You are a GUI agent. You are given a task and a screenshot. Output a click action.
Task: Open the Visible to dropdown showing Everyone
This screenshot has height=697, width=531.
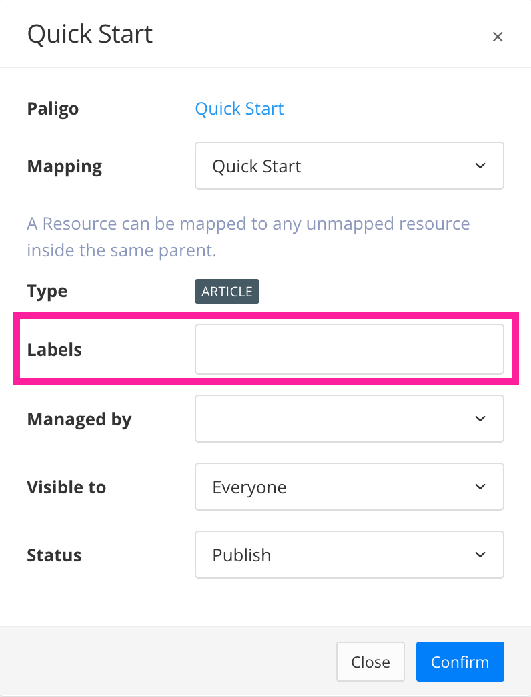350,487
